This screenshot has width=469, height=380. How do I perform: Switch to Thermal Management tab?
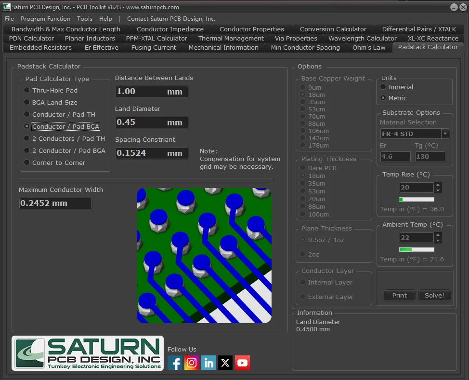(231, 38)
